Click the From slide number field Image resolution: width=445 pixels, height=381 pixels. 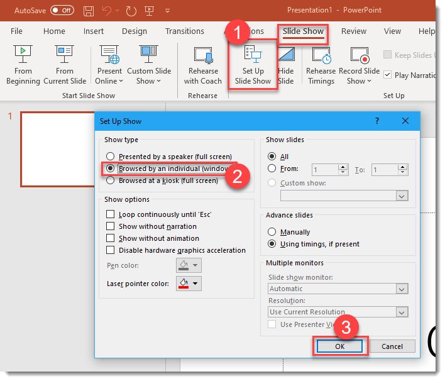[x=325, y=170]
